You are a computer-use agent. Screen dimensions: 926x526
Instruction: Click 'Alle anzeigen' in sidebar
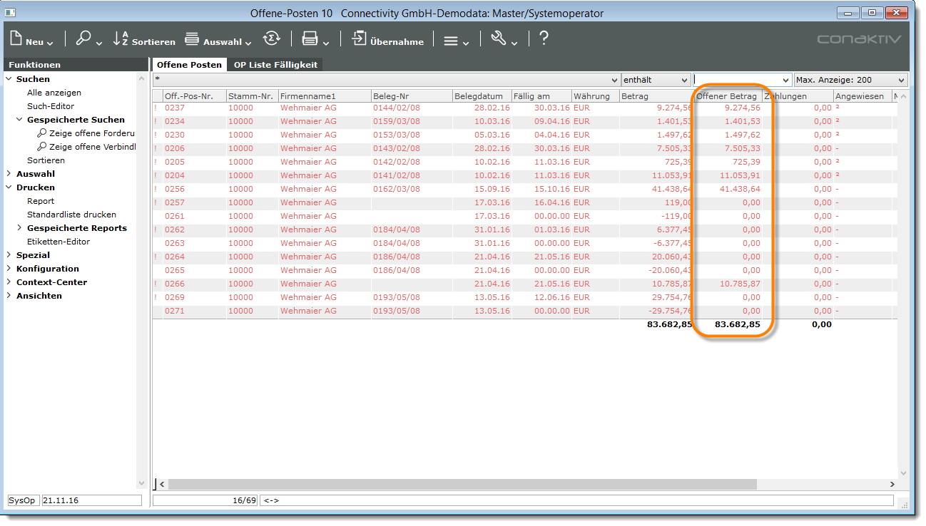54,93
